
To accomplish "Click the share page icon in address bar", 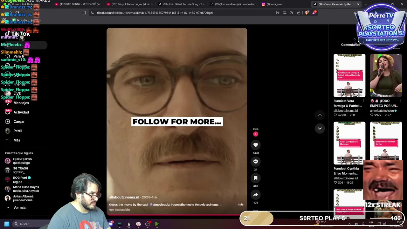I will coord(299,13).
